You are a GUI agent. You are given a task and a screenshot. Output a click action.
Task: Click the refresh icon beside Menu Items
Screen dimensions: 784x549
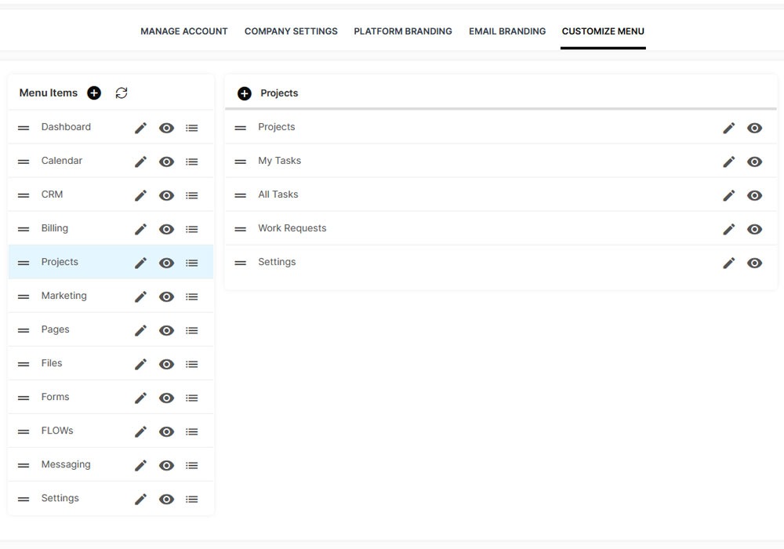[x=122, y=93]
